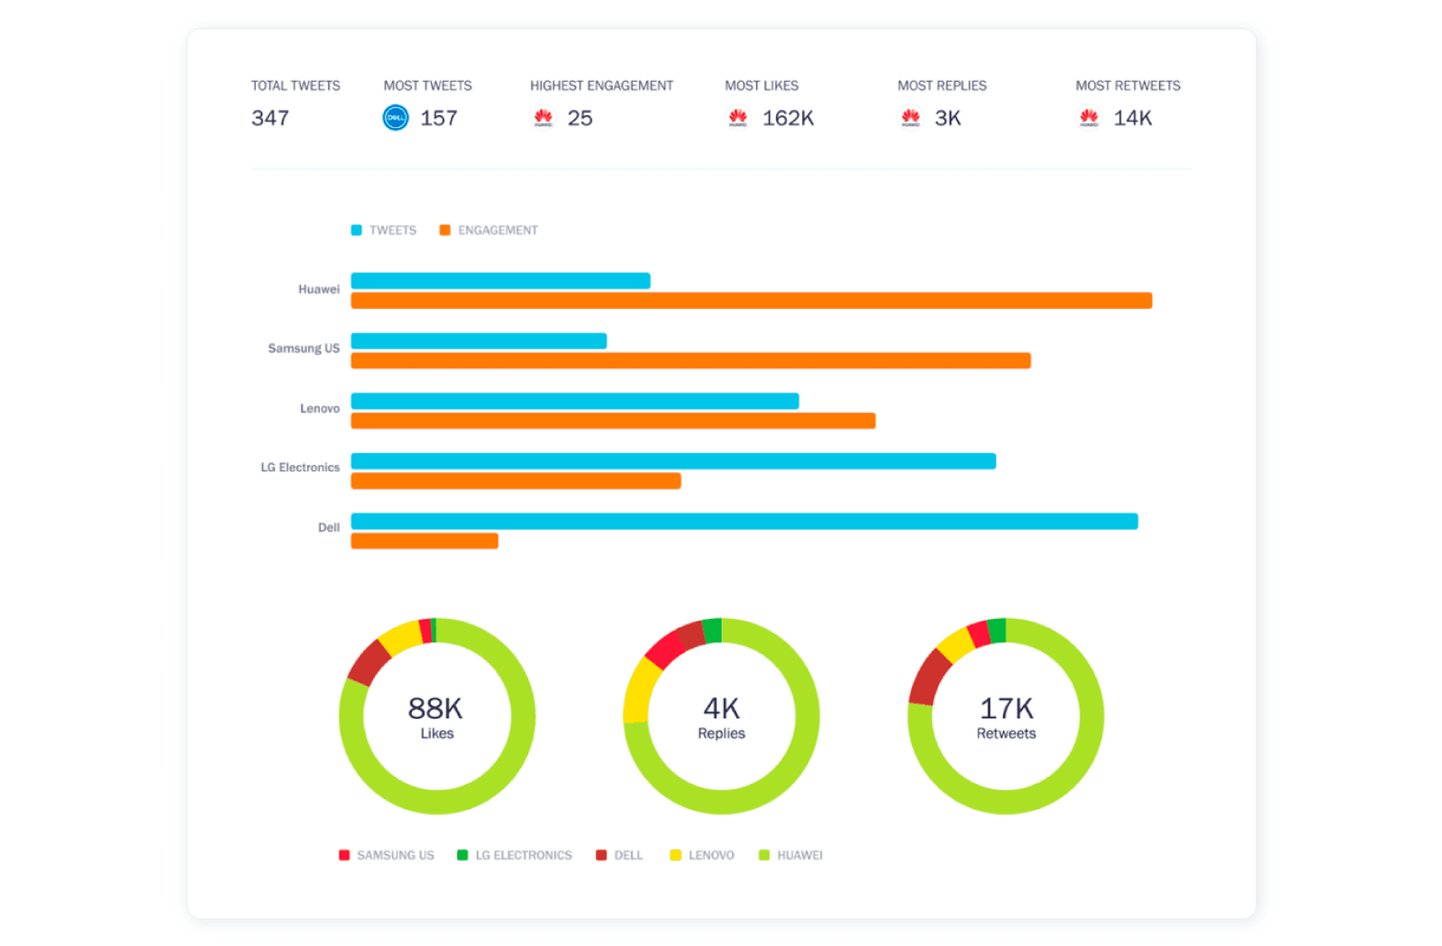
Task: Select the Samsung US engagement bar
Action: [x=690, y=360]
